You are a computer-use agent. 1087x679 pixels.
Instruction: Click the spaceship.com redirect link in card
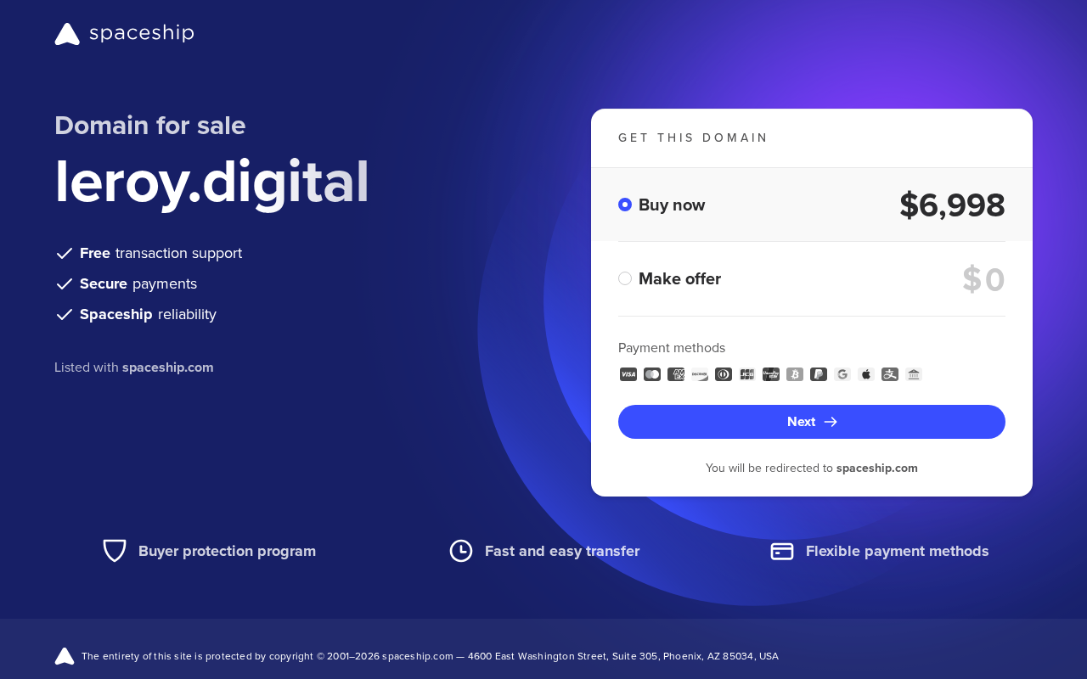tap(877, 468)
